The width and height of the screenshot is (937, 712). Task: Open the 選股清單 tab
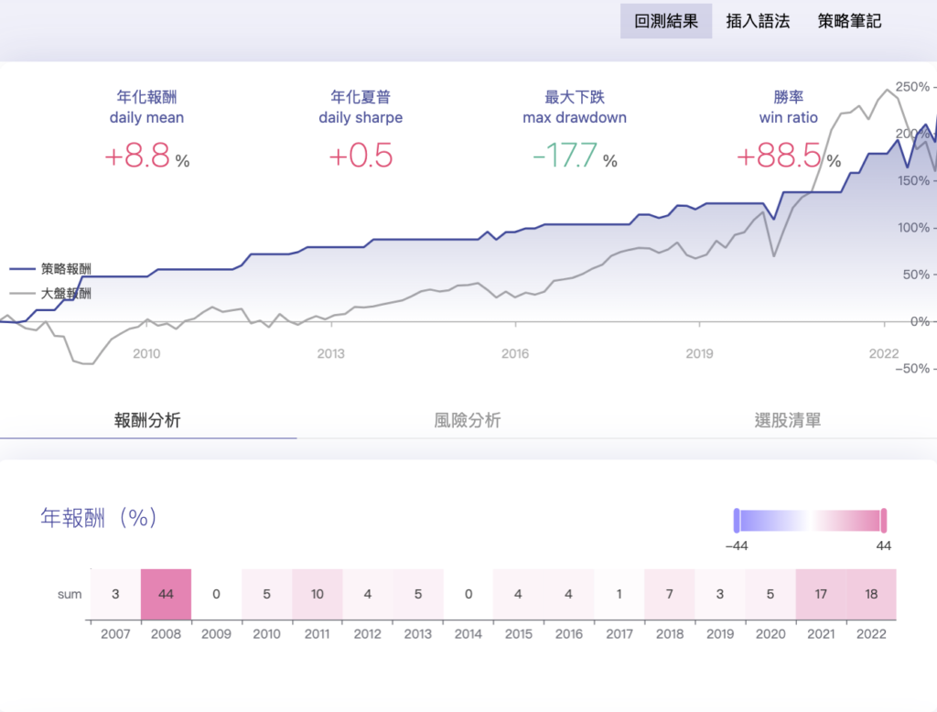click(x=788, y=420)
